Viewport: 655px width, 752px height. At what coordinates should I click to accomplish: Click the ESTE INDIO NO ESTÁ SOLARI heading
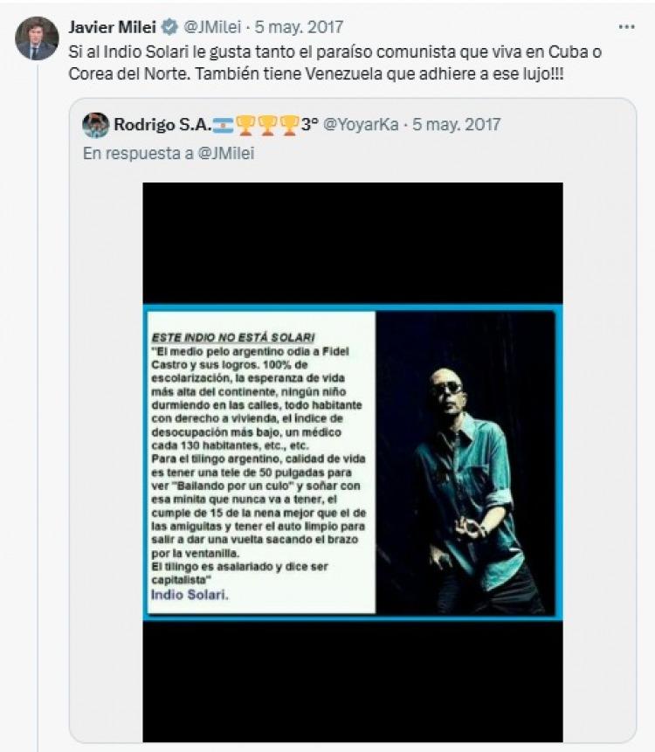233,337
